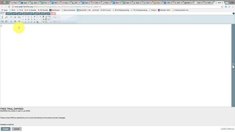Open the Gmail bookmark

(96, 10)
